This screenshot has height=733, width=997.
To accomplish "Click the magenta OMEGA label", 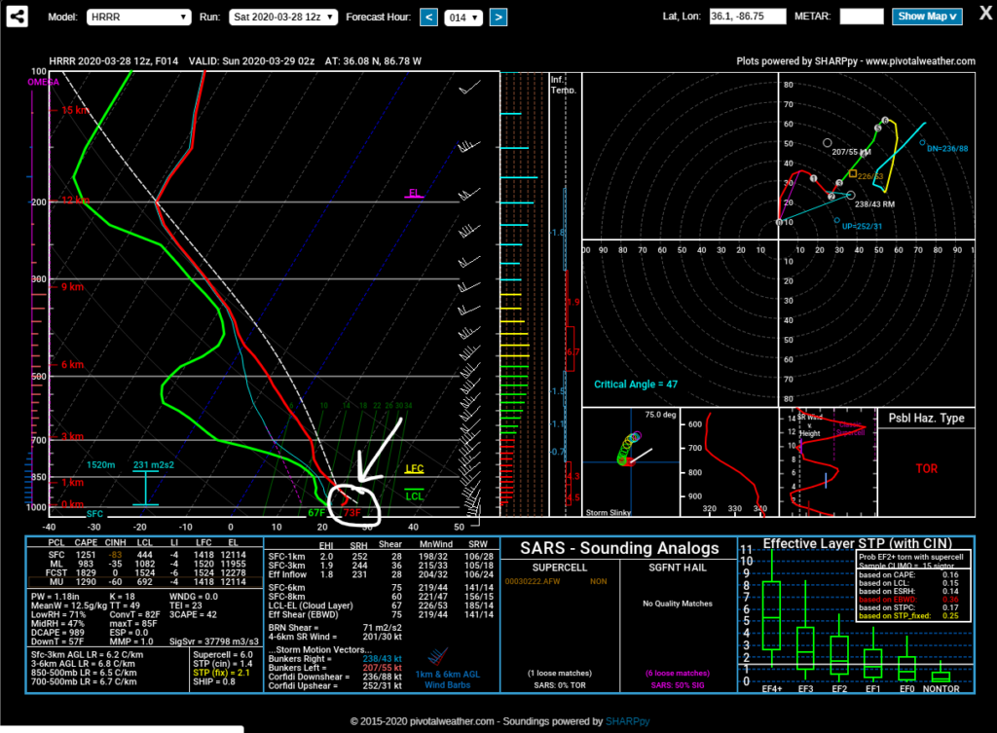I will click(x=43, y=82).
